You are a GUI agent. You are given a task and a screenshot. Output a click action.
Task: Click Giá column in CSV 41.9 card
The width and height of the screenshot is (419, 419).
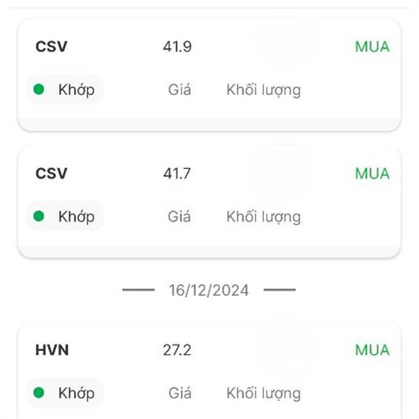(x=179, y=89)
